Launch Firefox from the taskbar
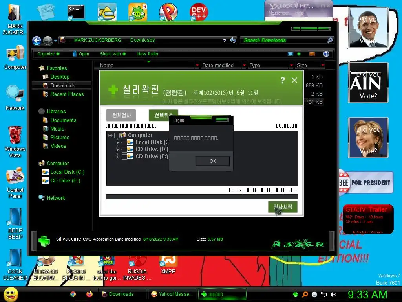The image size is (402, 302). [x=89, y=294]
